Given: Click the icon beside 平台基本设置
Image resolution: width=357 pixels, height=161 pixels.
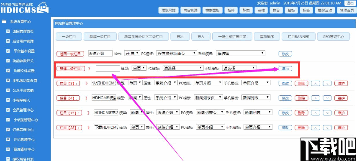Looking at the screenshot, I should pos(8,51).
